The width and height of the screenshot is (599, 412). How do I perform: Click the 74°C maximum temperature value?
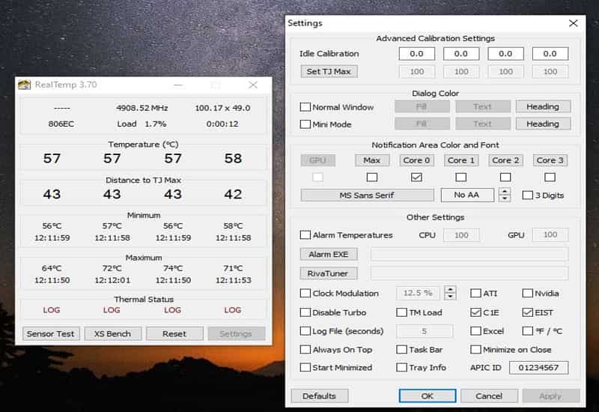click(x=173, y=268)
